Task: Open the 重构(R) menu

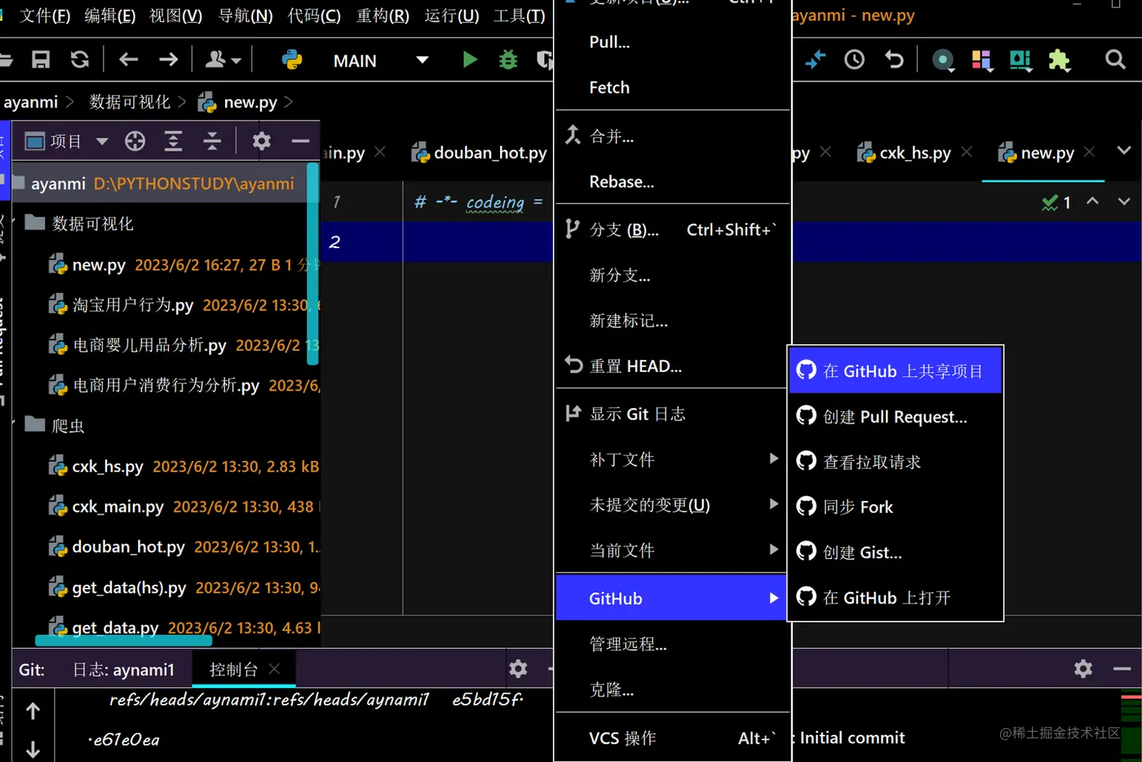Action: (383, 16)
